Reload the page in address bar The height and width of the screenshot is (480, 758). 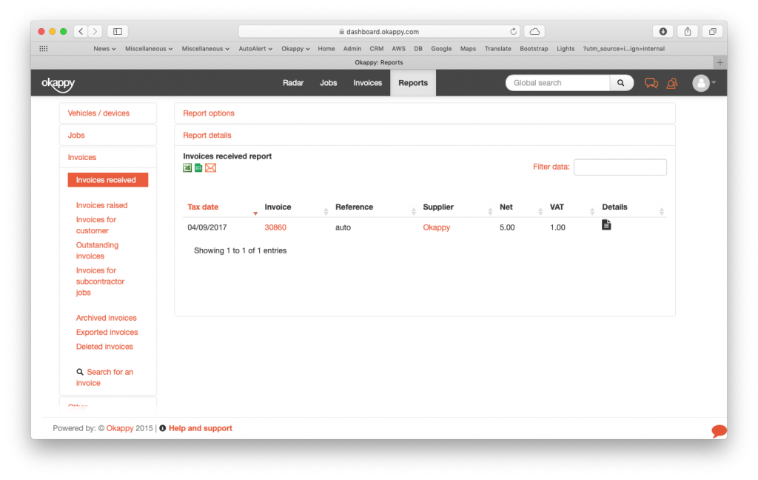513,31
